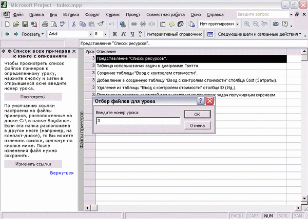
Task: Click the Интерактивный справочник button
Action: (x=174, y=34)
